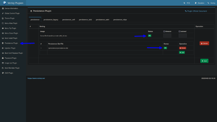Go to Theme Plugin in sidebar
Image resolution: width=217 pixels, height=122 pixels.
point(9,18)
